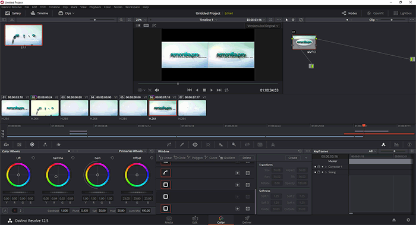Screen dimensions: 416x225
Task: Toggle Corrector 1 keyframe lock
Action: (x=319, y=167)
